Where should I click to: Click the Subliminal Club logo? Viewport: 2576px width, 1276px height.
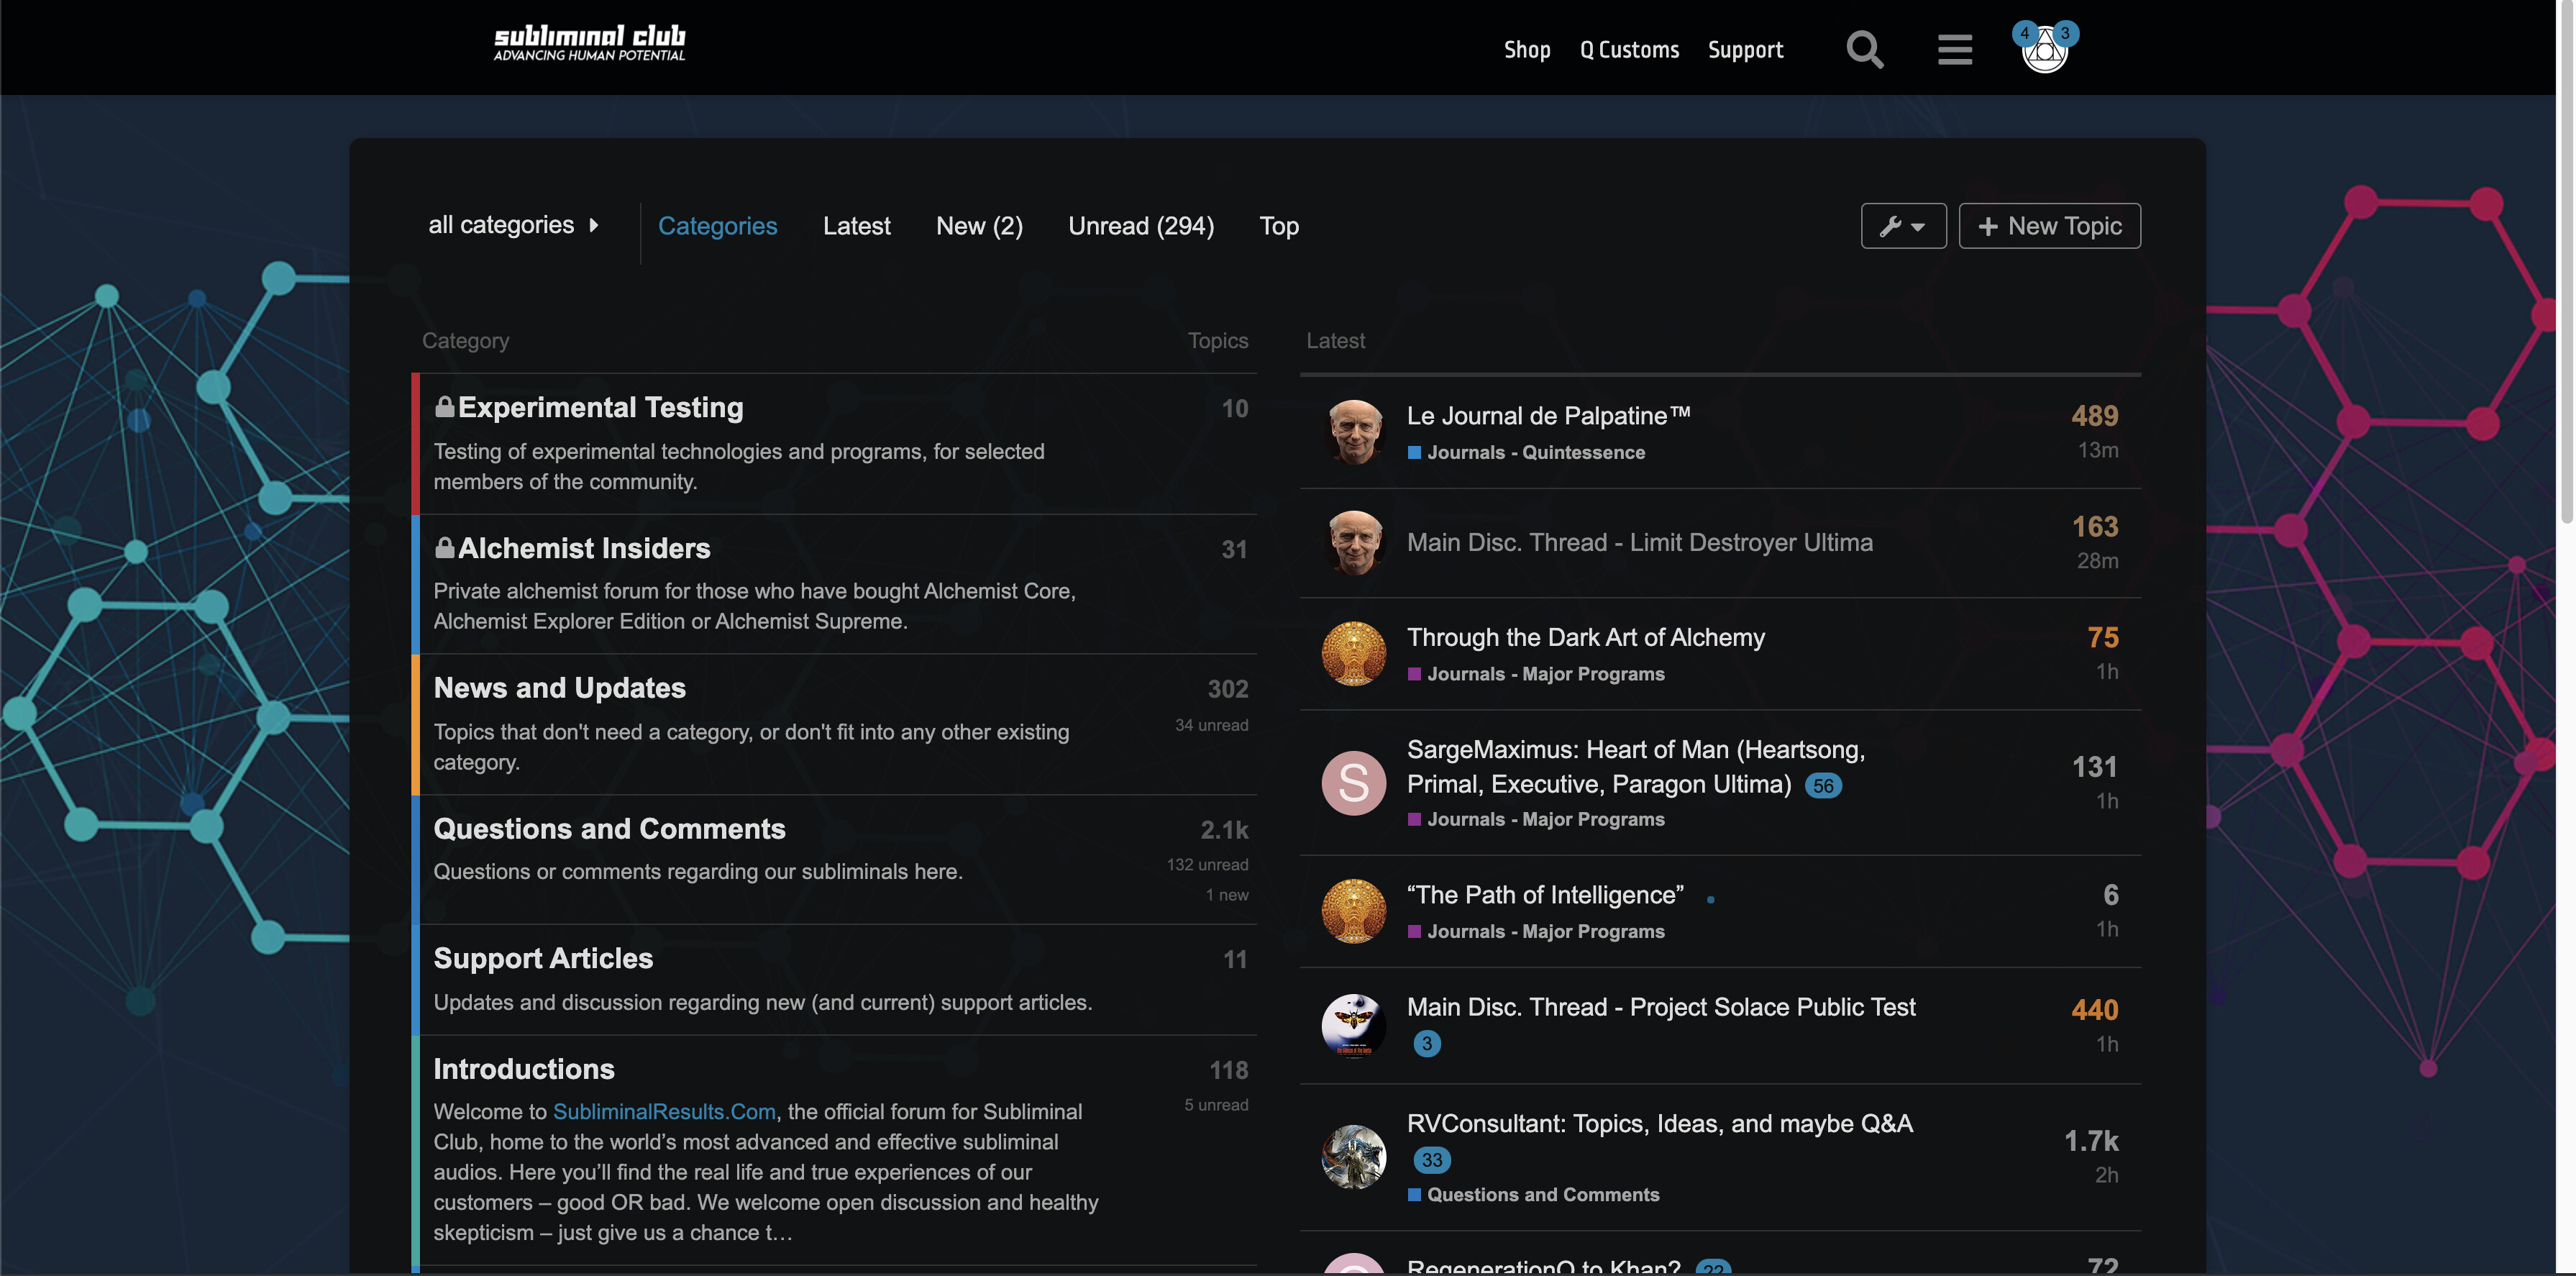[x=589, y=44]
